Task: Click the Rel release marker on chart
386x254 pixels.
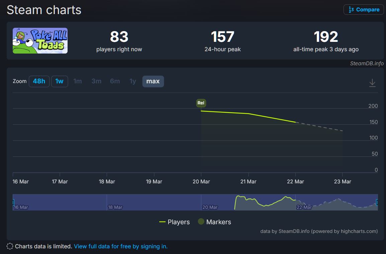Action: 201,103
